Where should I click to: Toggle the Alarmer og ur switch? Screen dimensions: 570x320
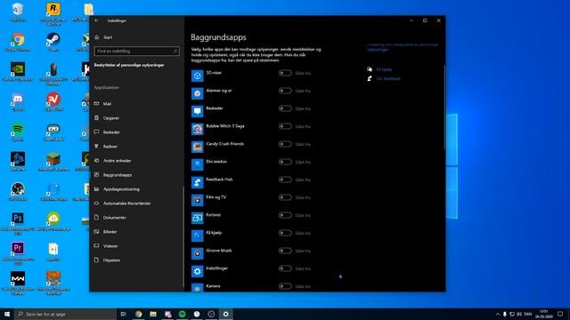pos(285,91)
